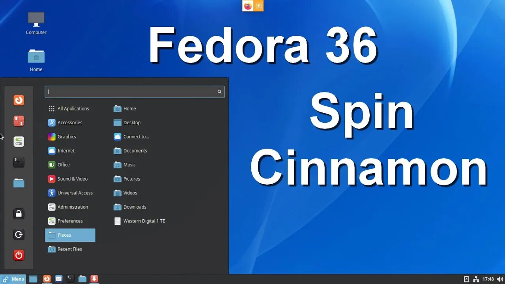Log out using the circular arrow icon

19,235
